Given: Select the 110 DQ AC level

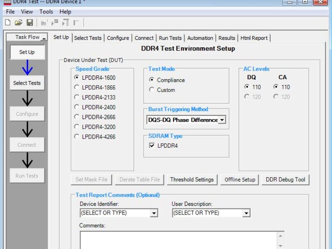Looking at the screenshot, I should point(248,87).
